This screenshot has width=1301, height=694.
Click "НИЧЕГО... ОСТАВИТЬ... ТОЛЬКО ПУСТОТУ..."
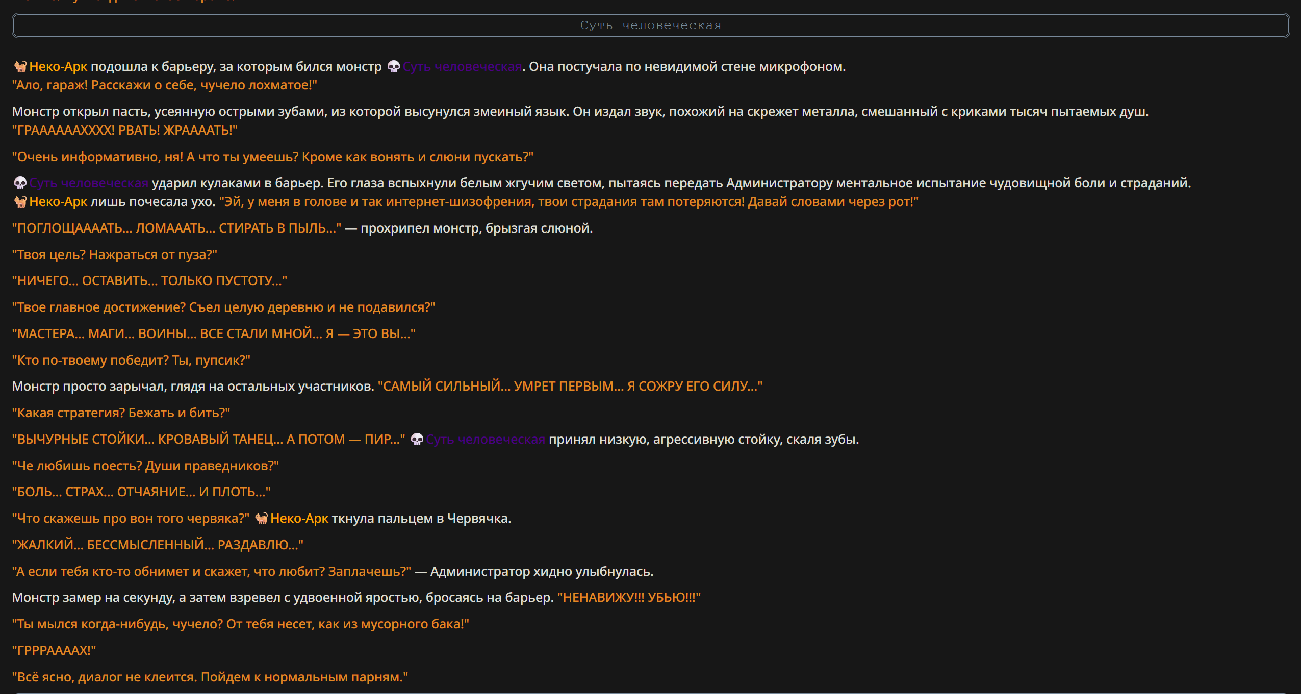pyautogui.click(x=150, y=281)
